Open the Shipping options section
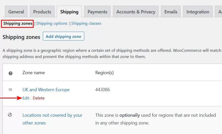Image resolution: width=222 pixels, height=134 pixels. [52, 23]
